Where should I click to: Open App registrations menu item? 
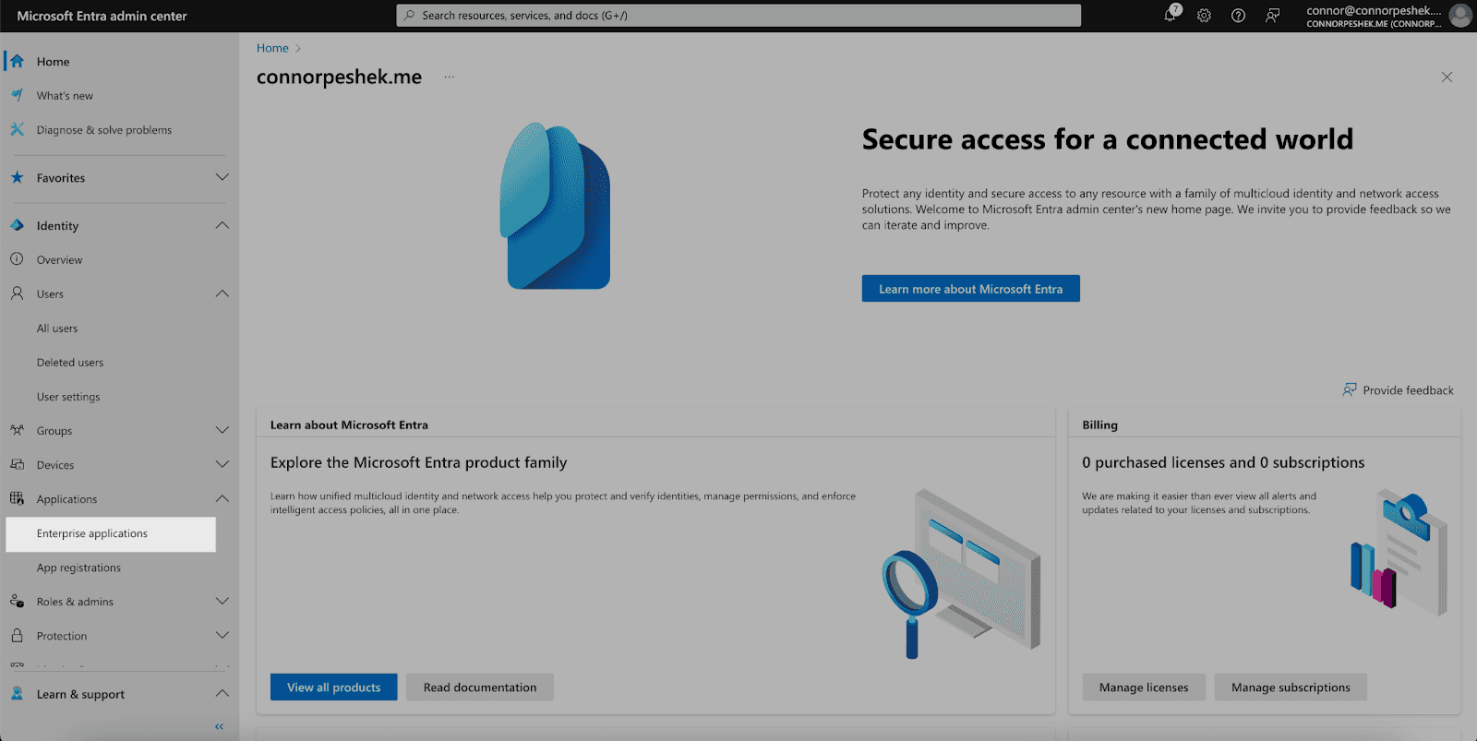[78, 568]
